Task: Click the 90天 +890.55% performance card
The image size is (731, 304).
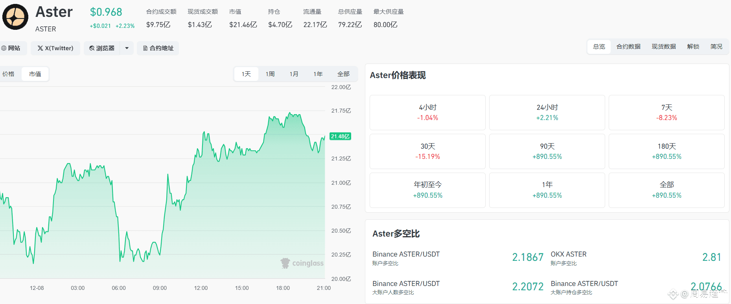Action: [x=547, y=151]
